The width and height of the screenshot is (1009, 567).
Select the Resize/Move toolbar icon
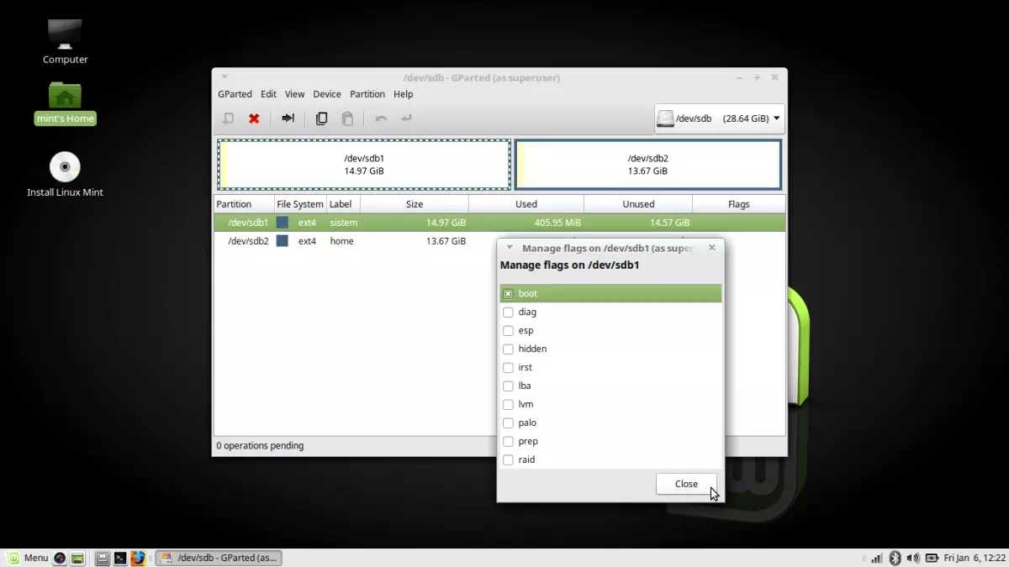tap(288, 118)
